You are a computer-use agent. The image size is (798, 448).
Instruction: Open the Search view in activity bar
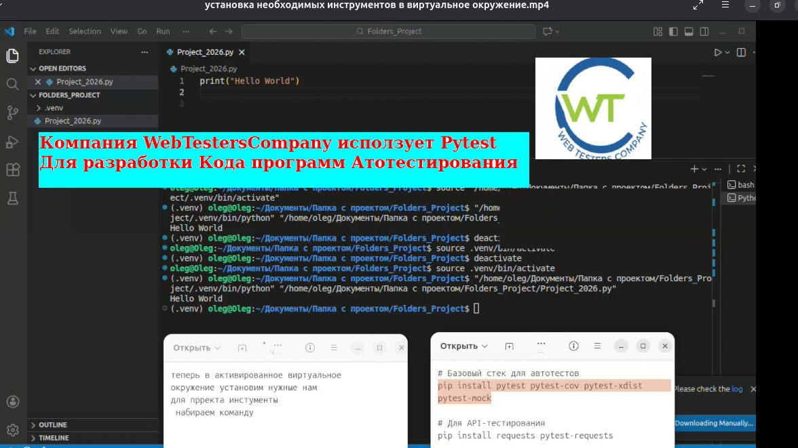tap(13, 84)
